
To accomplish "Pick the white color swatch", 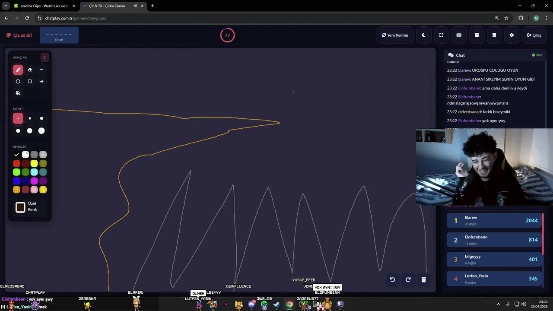I will (25, 155).
